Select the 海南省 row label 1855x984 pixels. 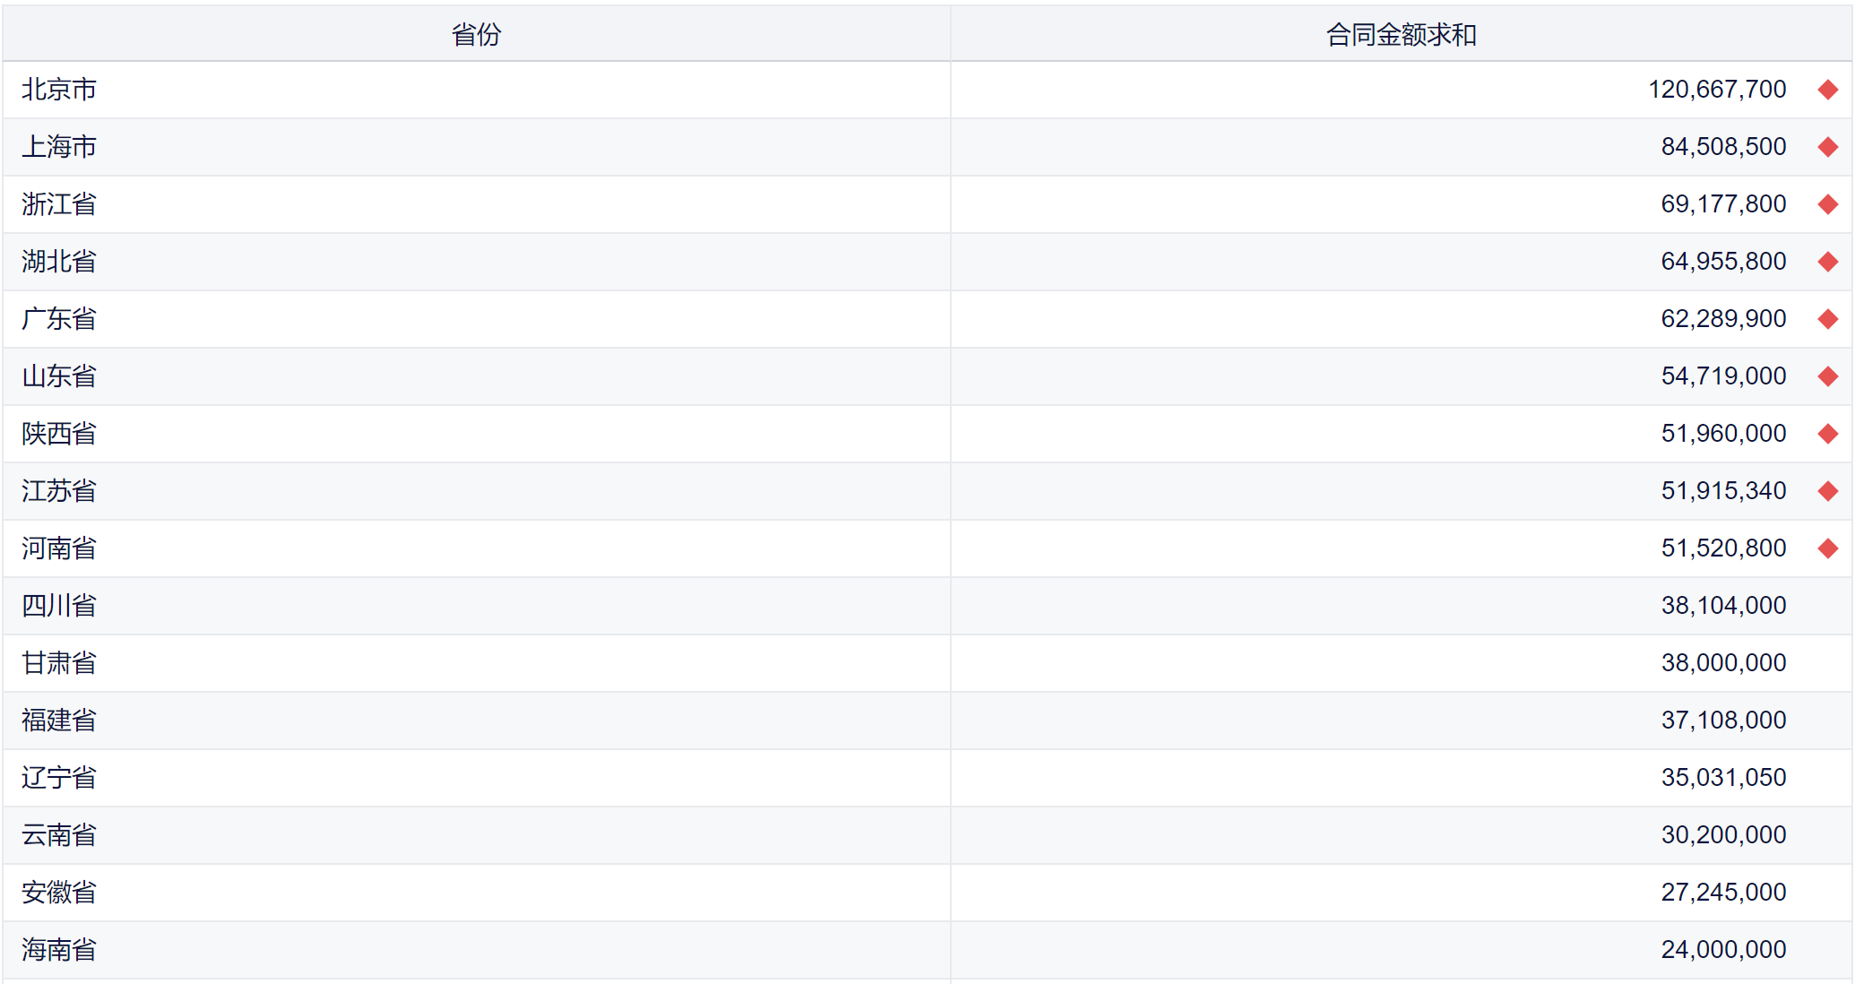click(x=59, y=950)
